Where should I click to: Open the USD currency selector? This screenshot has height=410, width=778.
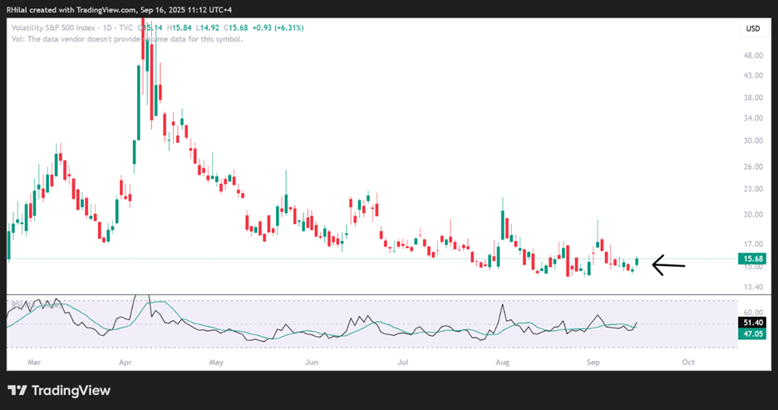pyautogui.click(x=753, y=29)
